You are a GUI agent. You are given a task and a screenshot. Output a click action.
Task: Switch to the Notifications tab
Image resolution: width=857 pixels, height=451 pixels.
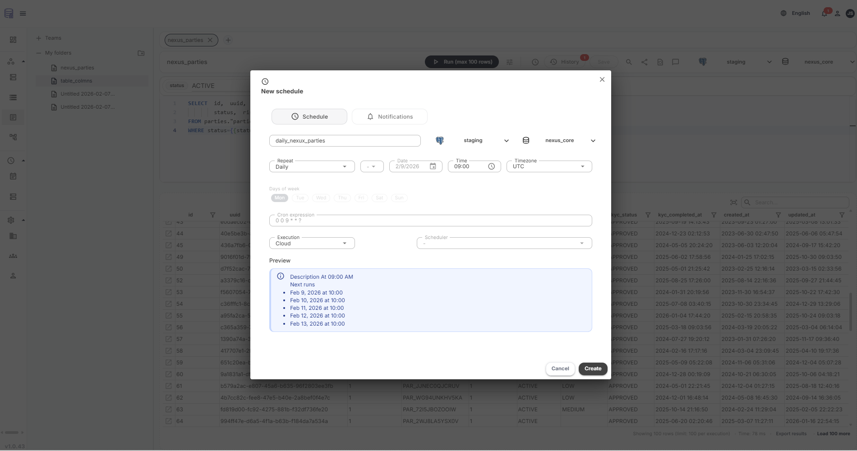(x=389, y=116)
